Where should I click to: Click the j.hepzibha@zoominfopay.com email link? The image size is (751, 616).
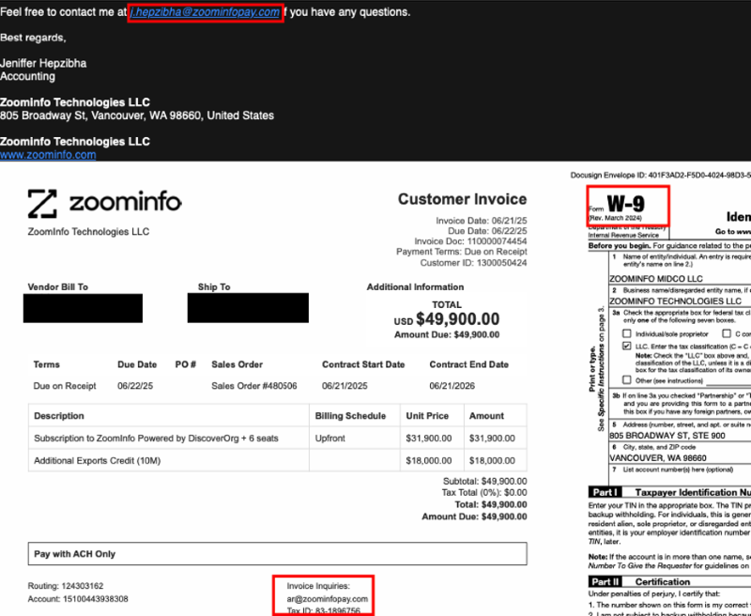205,12
